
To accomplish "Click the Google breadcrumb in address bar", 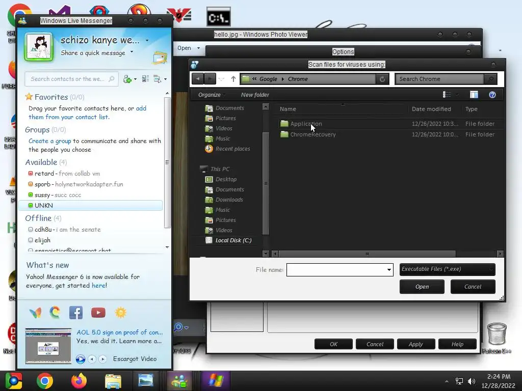I will tap(268, 79).
